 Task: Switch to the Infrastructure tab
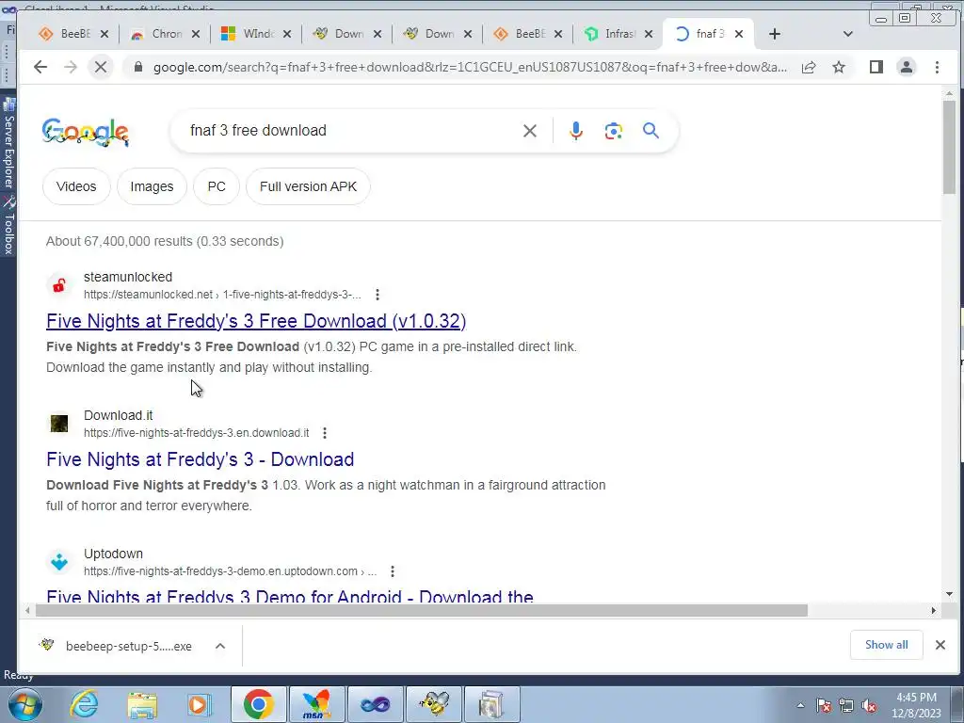[x=618, y=34]
